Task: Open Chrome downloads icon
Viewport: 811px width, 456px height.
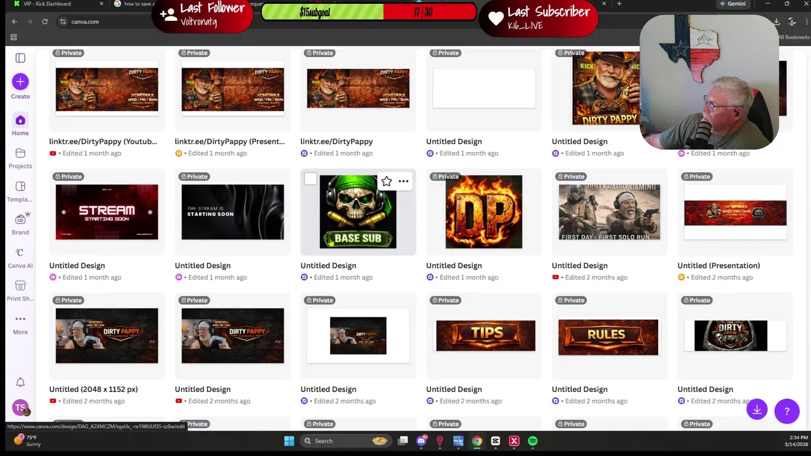Action: (777, 22)
